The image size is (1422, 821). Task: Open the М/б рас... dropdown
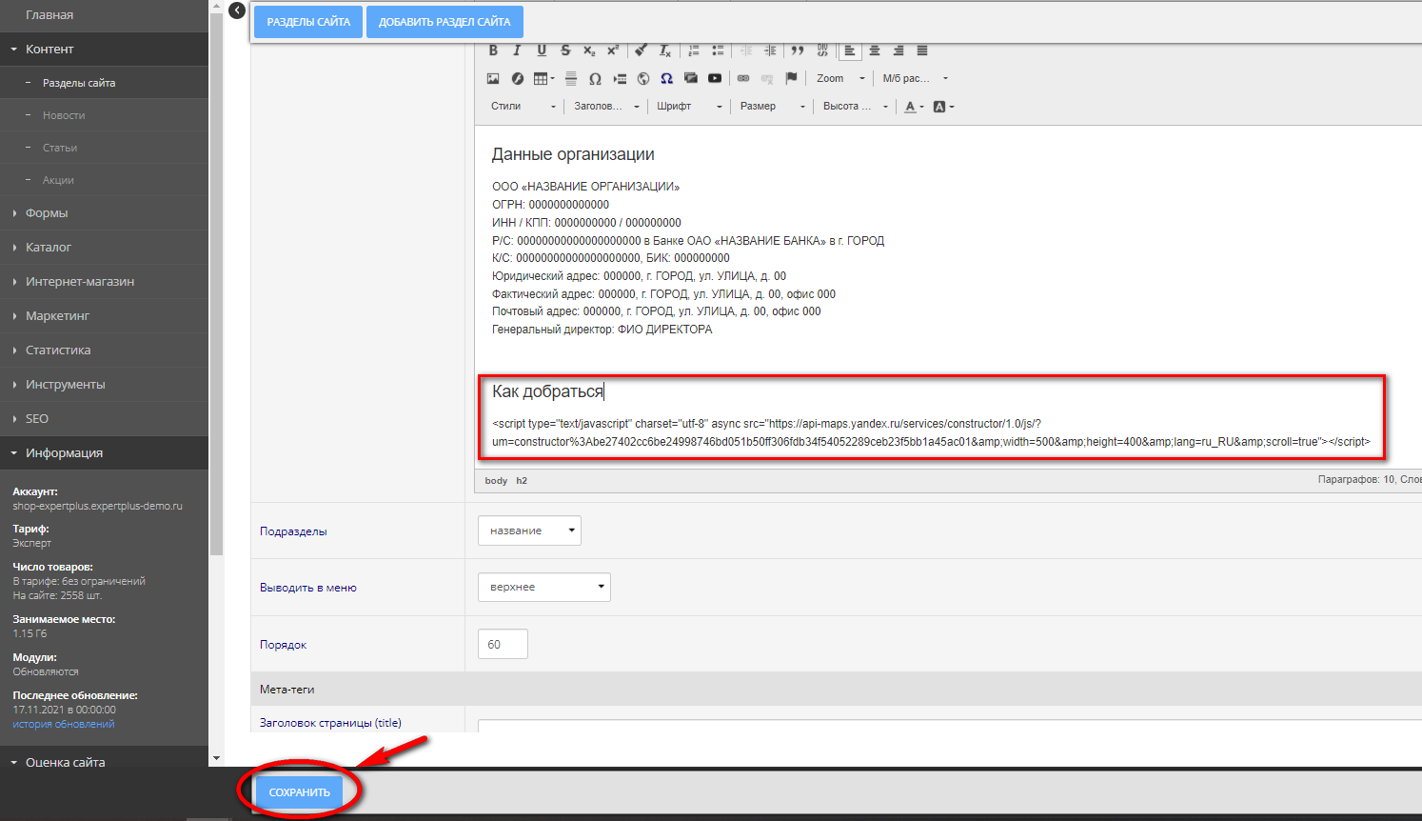(915, 78)
